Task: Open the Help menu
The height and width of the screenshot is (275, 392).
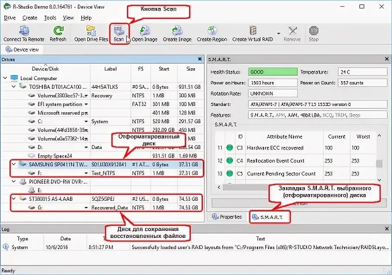Action: pyautogui.click(x=86, y=18)
